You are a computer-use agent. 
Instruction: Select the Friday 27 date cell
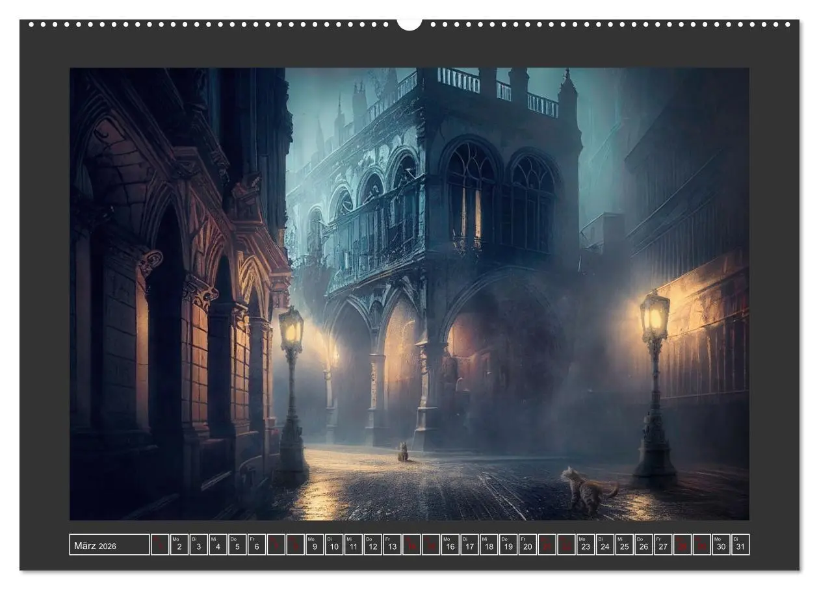click(x=663, y=545)
